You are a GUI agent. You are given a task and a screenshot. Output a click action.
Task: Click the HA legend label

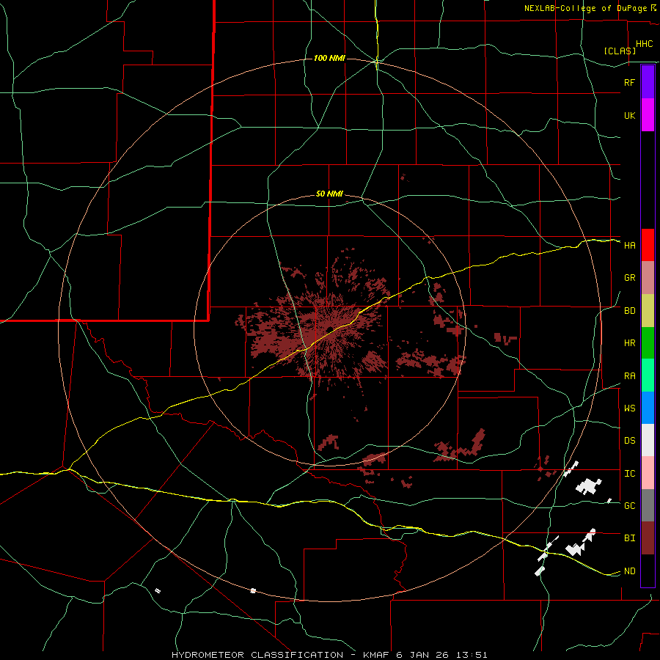click(x=629, y=245)
